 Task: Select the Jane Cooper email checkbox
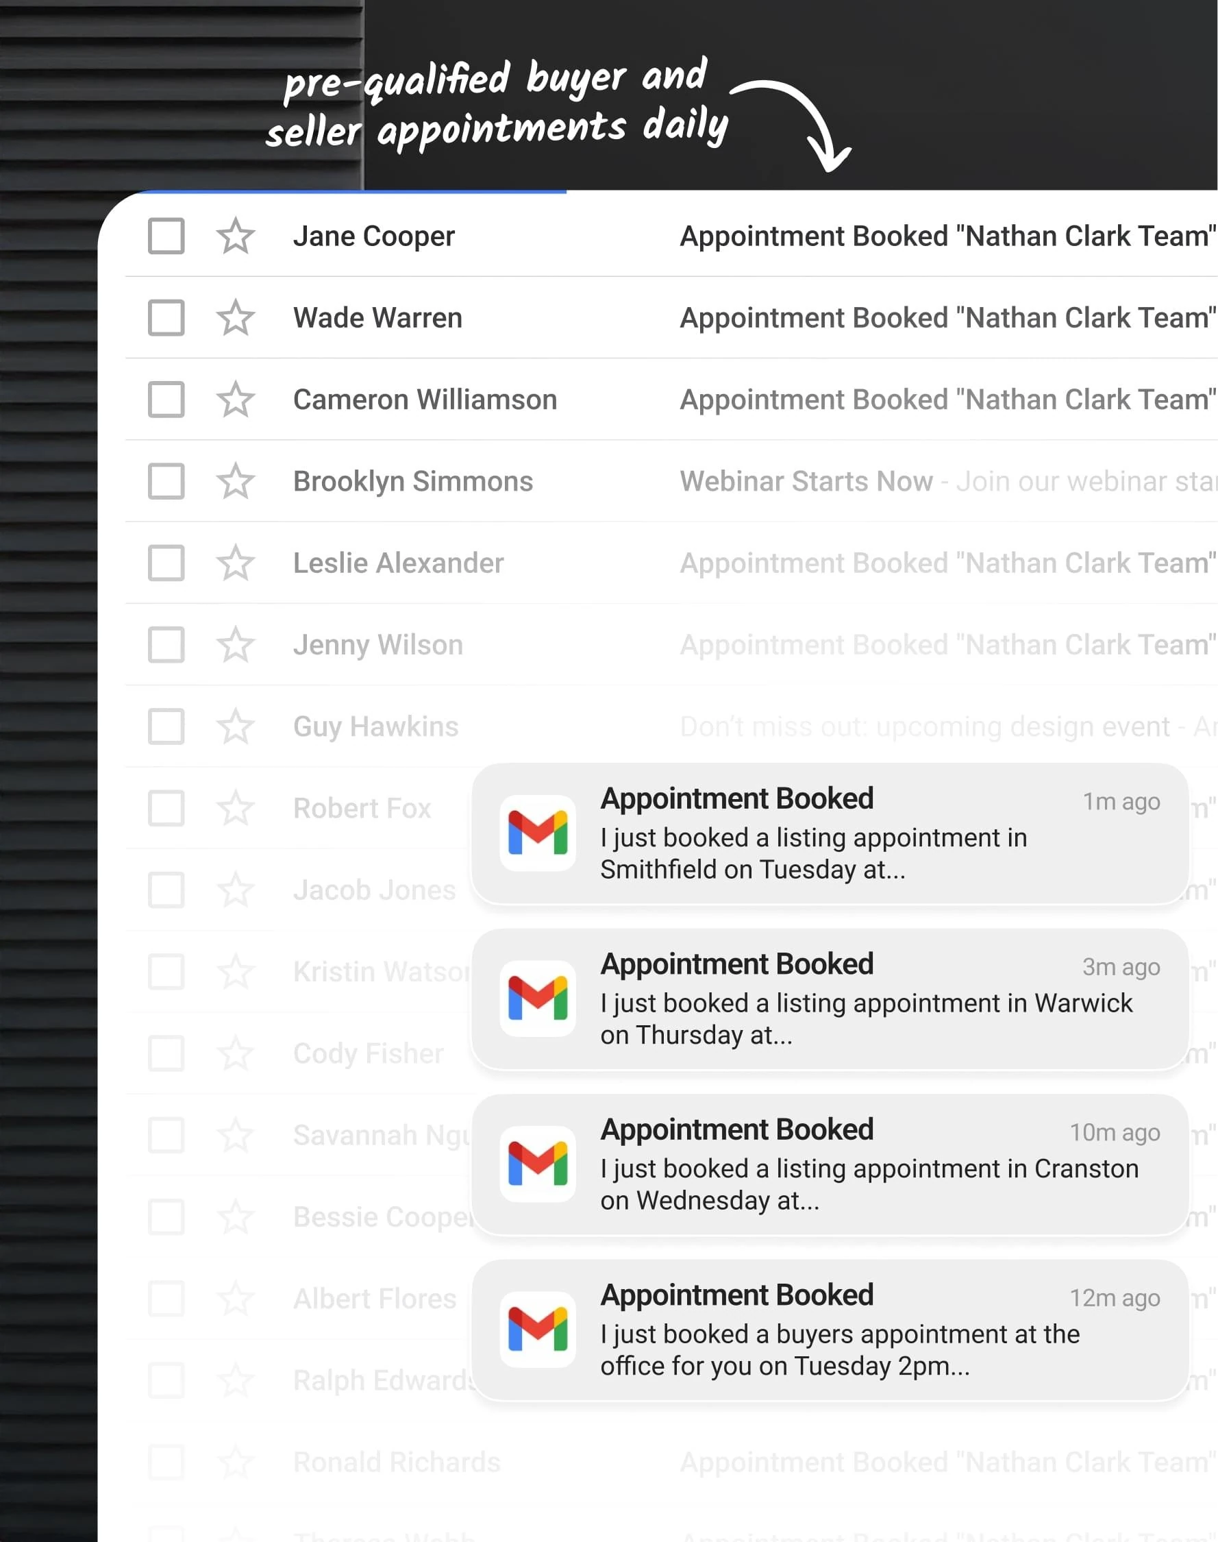click(166, 236)
